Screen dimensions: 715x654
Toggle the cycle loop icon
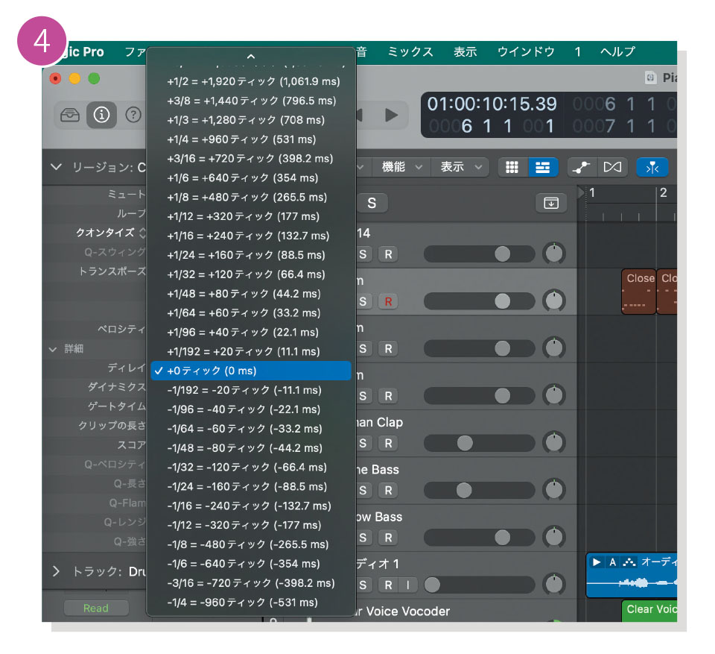click(x=612, y=167)
